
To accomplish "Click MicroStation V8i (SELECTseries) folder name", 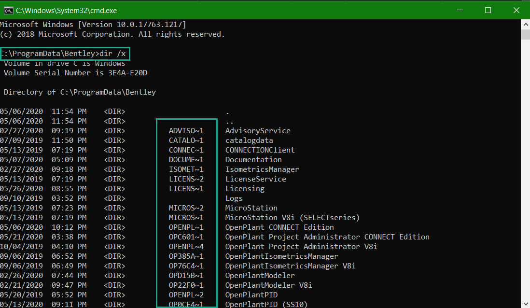I will (x=293, y=217).
